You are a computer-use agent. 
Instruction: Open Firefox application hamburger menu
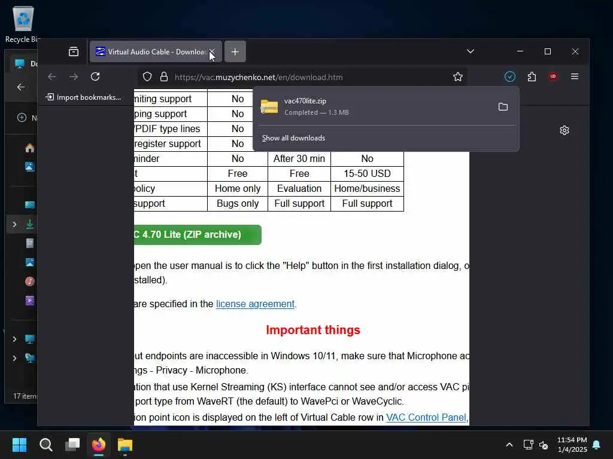[x=575, y=77]
